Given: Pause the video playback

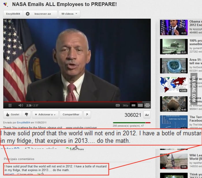Looking at the screenshot, I should coord(10,105).
